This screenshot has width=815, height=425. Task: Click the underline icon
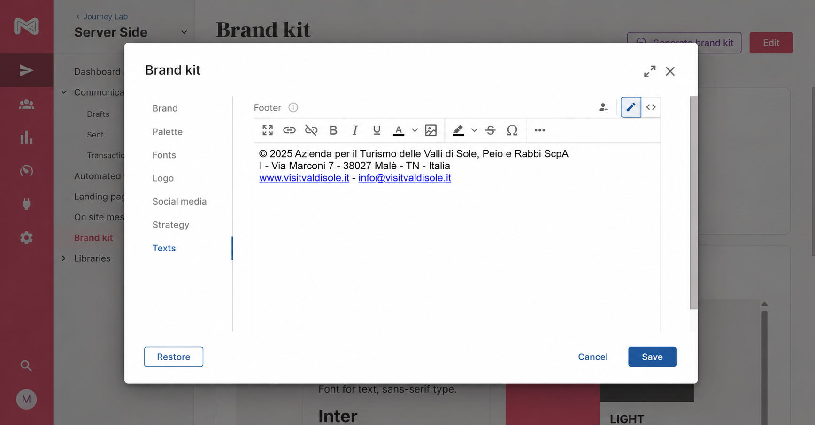tap(377, 130)
